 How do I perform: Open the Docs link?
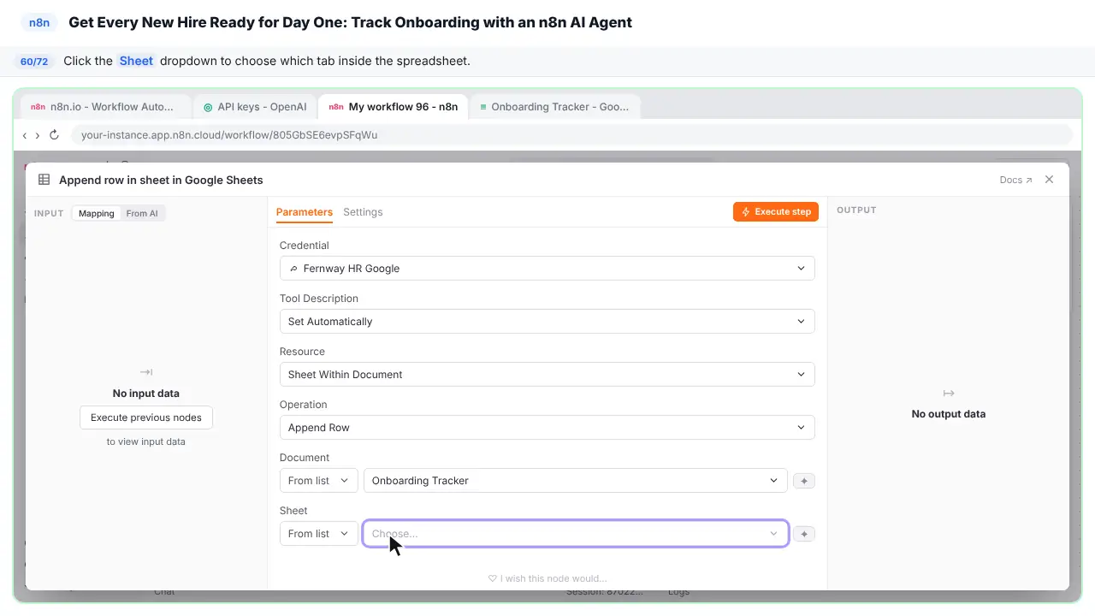coord(1015,180)
